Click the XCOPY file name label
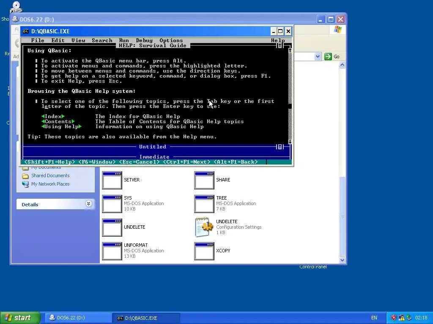 [223, 251]
